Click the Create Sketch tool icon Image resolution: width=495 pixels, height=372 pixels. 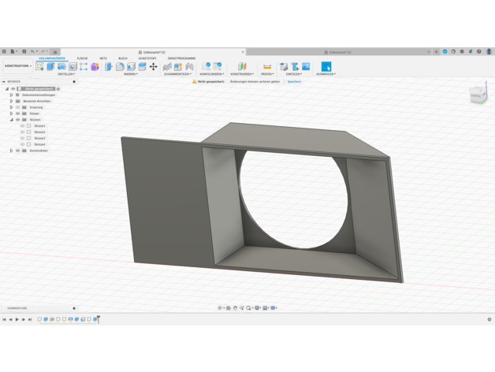[39, 67]
